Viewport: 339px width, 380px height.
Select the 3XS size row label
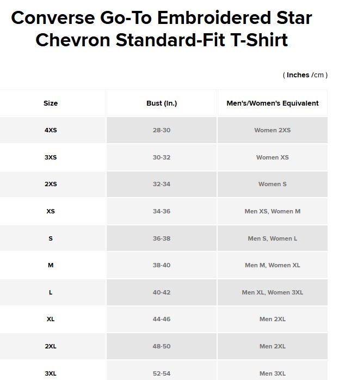point(51,157)
